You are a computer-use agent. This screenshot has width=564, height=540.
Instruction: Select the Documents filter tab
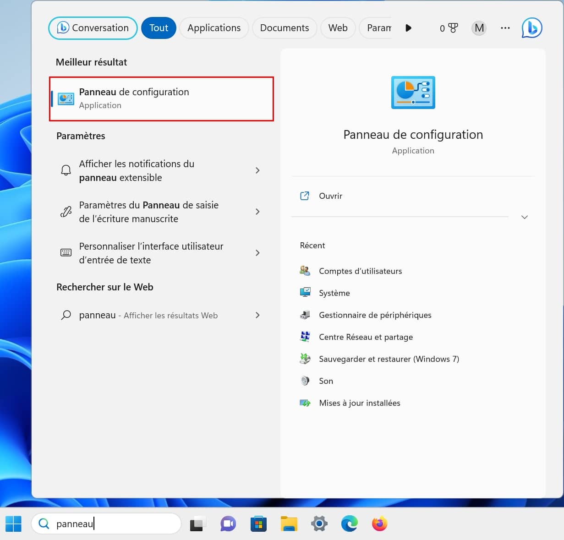coord(284,28)
